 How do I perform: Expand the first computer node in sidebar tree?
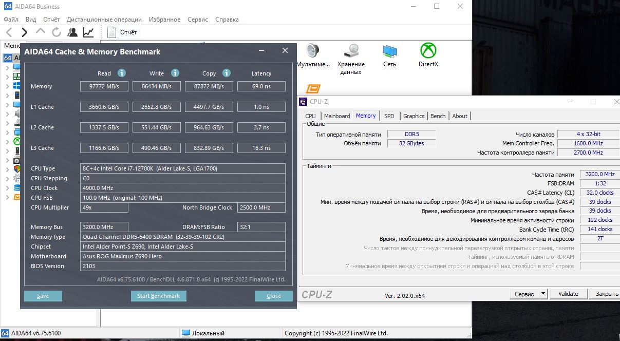tap(7, 67)
